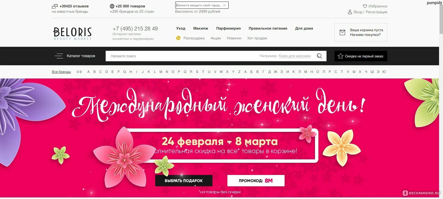Open the Парфюмерия category menu
Viewport: 443px width, 199px height.
coord(228,28)
